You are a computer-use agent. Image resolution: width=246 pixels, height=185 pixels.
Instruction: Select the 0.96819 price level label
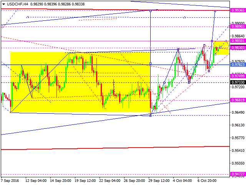coord(238,100)
